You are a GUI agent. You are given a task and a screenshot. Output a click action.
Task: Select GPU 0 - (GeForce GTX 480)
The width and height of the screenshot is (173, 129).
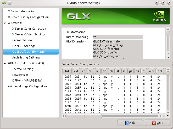pyautogui.click(x=26, y=63)
